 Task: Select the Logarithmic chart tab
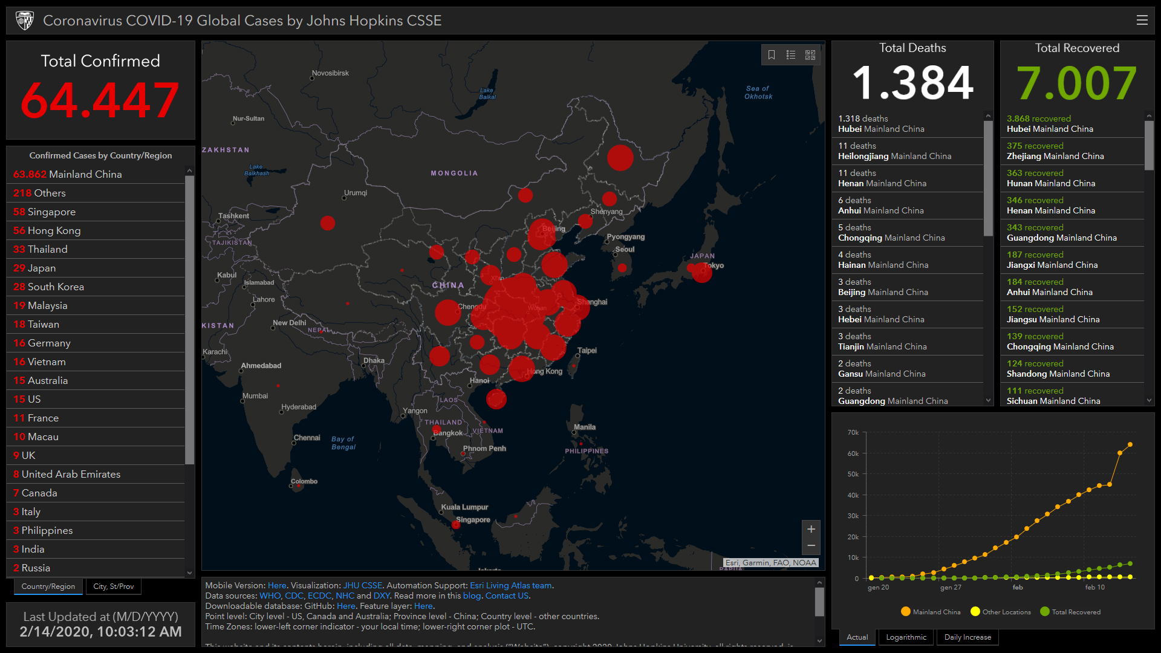906,637
